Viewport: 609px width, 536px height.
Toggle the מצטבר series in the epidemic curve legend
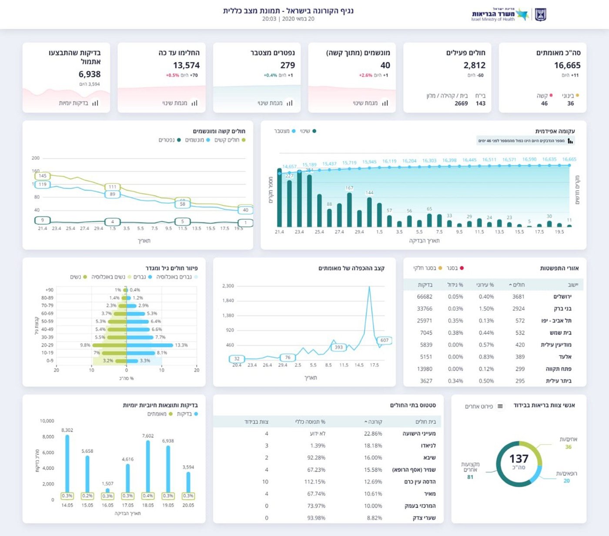pos(285,131)
